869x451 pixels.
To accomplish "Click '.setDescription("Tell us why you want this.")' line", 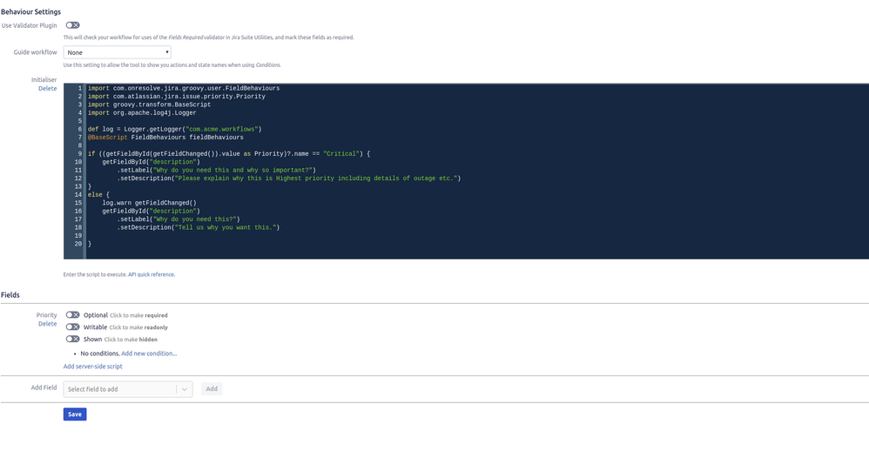I will (199, 227).
